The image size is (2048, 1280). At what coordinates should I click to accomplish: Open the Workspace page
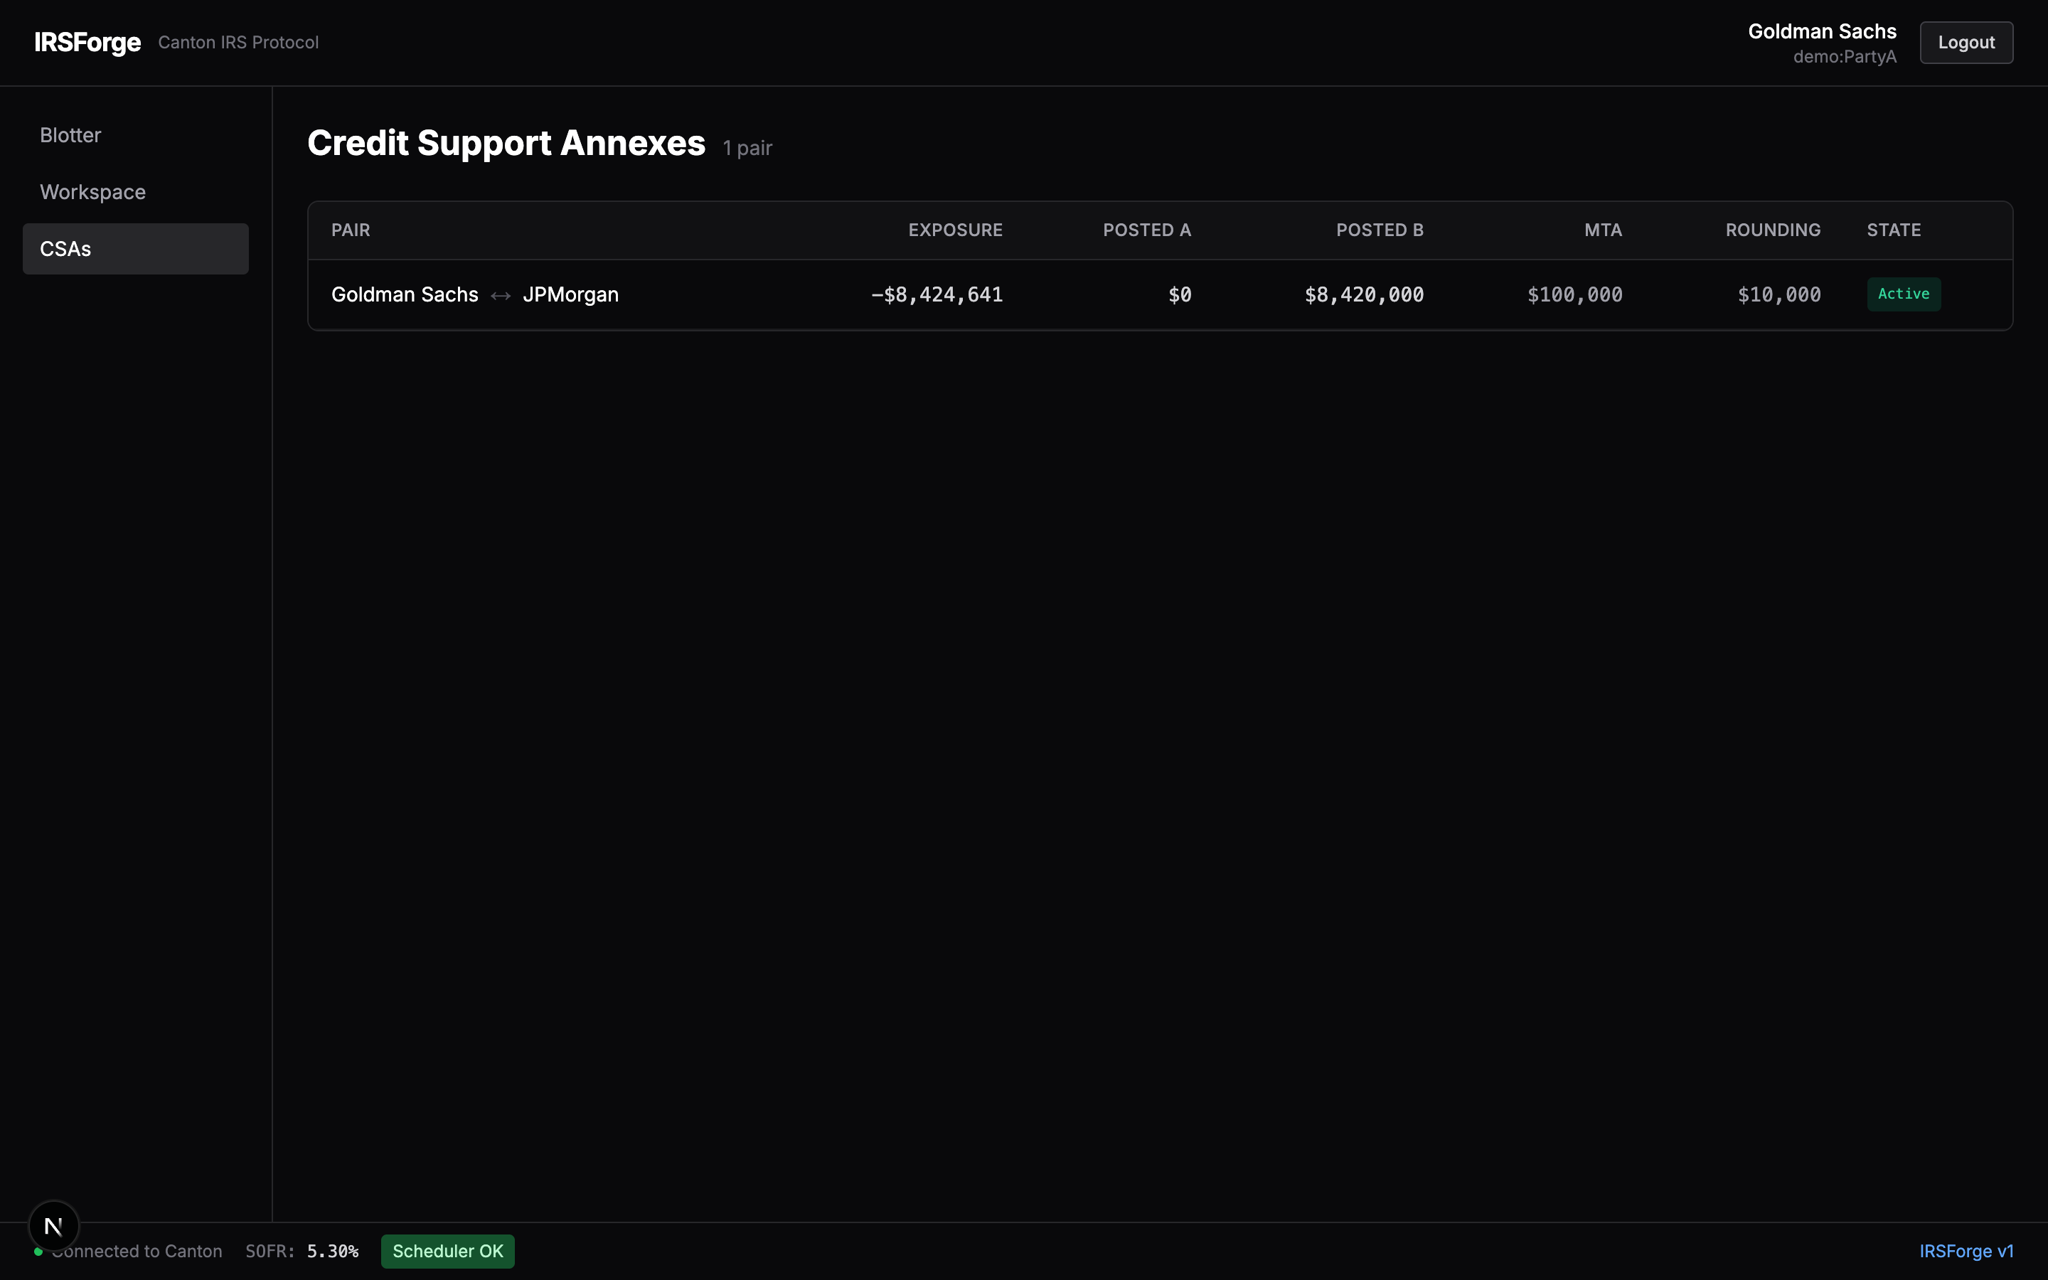click(x=92, y=192)
